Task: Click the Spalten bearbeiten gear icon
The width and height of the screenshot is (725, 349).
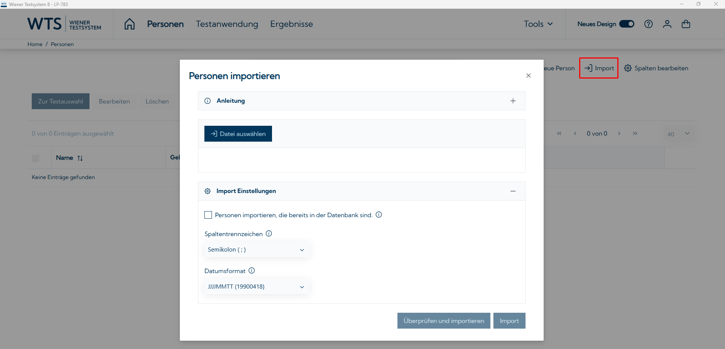Action: coord(628,68)
